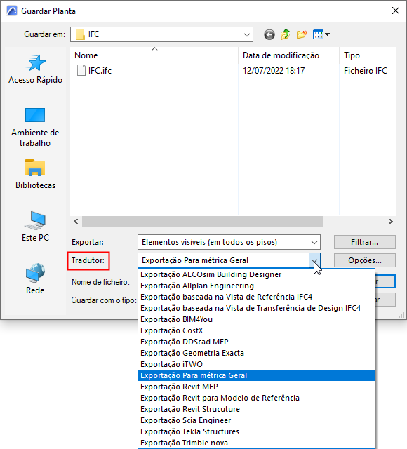This screenshot has height=449, width=407.
Task: Select Este PC in the sidebar
Action: 35,227
